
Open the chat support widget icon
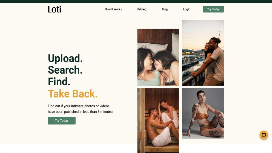(264, 135)
